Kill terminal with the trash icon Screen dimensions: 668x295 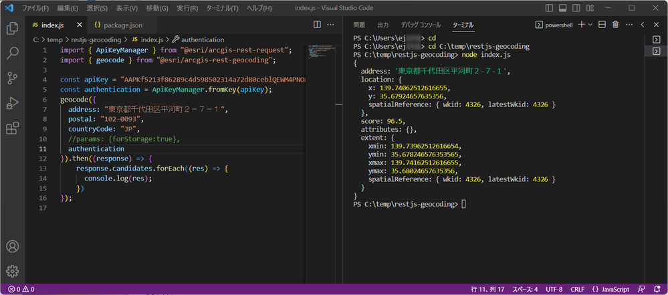click(615, 25)
